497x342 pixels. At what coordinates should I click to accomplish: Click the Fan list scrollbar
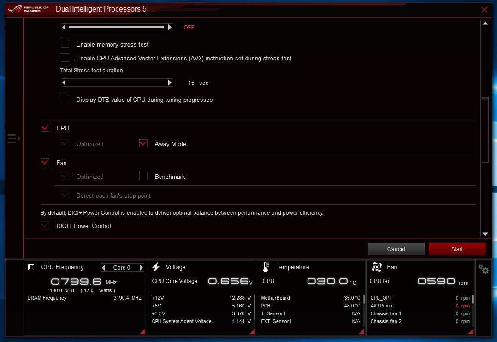[473, 299]
